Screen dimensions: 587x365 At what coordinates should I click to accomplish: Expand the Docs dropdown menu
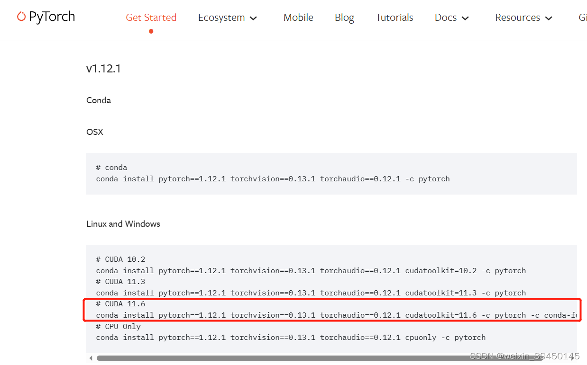coord(452,18)
